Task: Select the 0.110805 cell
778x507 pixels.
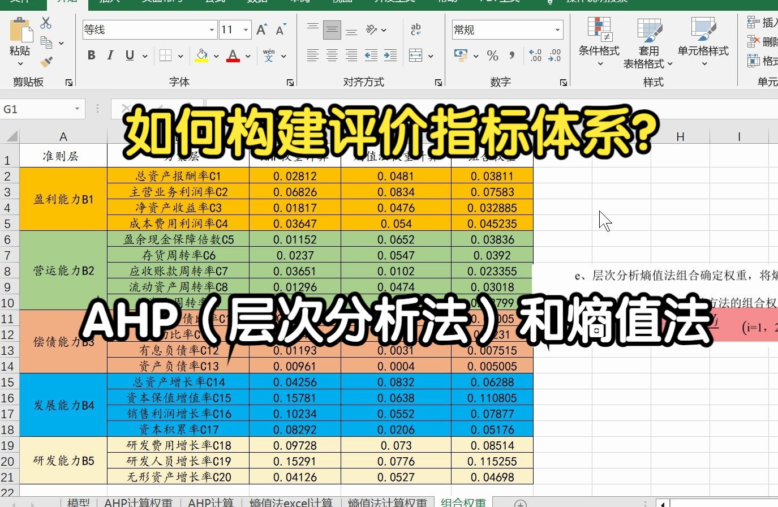Action: click(492, 398)
